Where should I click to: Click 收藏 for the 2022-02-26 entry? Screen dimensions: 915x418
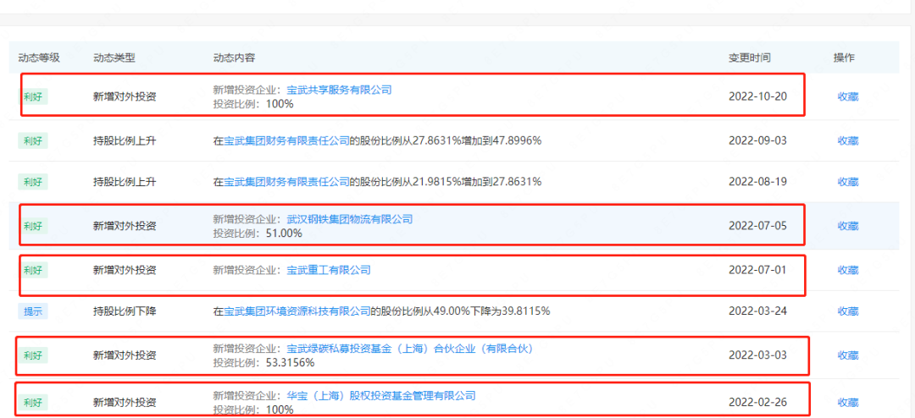[x=847, y=402]
